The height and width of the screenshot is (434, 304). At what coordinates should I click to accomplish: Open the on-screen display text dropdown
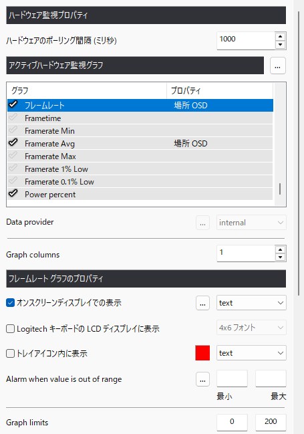[251, 303]
